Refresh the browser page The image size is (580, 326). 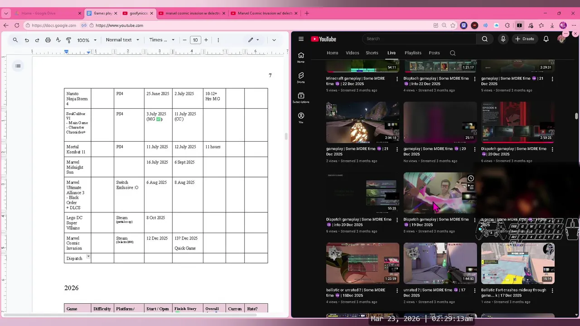tap(17, 25)
